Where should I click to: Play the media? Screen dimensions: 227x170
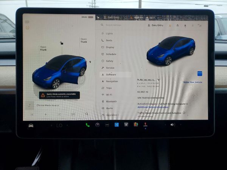46,114
